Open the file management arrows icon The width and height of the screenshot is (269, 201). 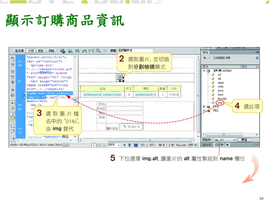77,51
